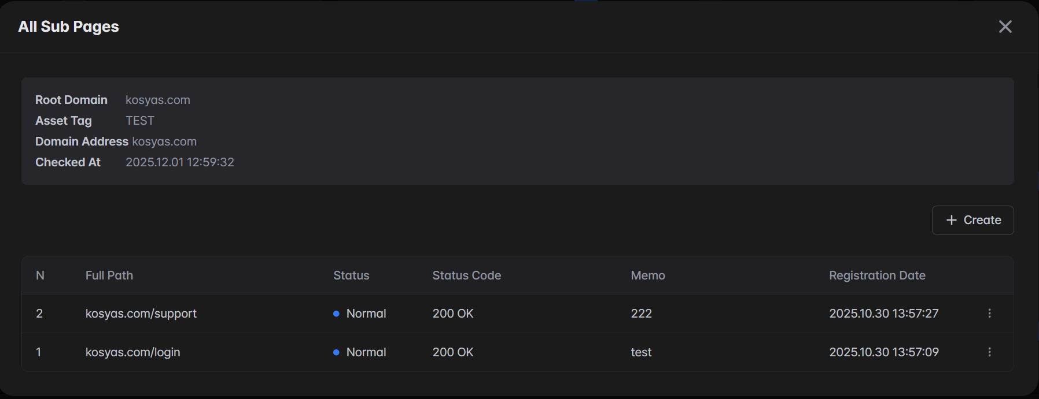This screenshot has height=399, width=1039.
Task: Click the kosyas.com/support full path
Action: coord(141,314)
